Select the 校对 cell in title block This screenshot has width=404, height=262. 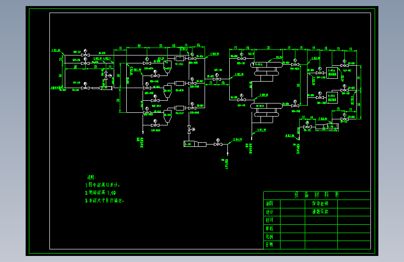272,220
